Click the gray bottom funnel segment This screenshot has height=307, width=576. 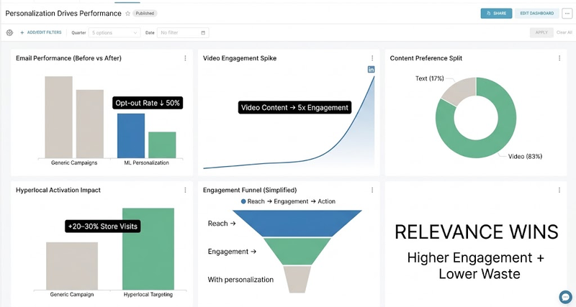click(297, 280)
